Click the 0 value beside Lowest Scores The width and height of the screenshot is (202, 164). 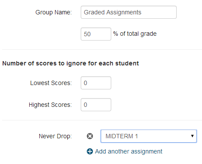(x=86, y=83)
